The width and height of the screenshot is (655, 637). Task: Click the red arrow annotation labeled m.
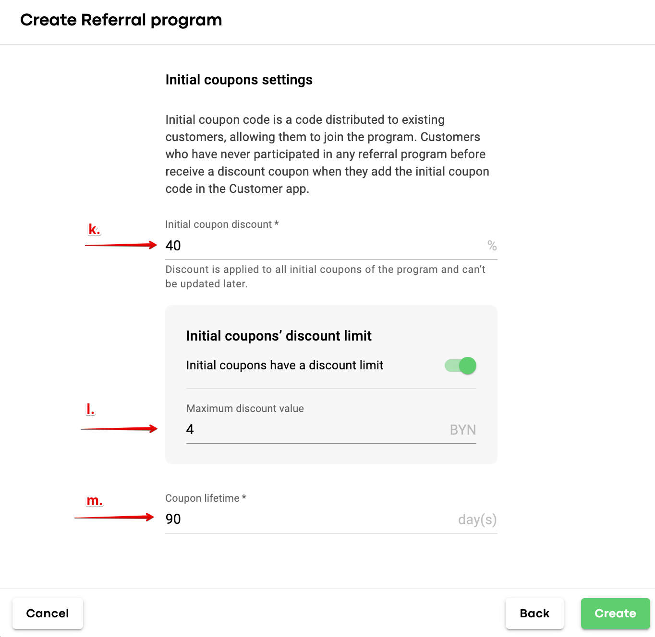[x=114, y=517]
